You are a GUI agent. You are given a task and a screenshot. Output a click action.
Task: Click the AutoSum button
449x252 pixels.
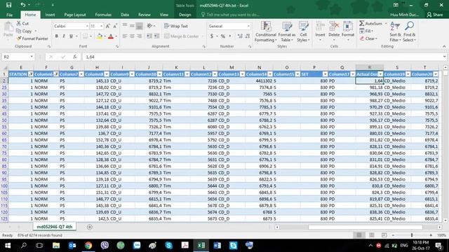[370, 23]
